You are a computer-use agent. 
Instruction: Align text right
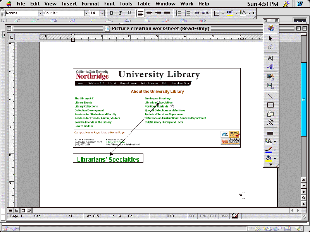158,13
